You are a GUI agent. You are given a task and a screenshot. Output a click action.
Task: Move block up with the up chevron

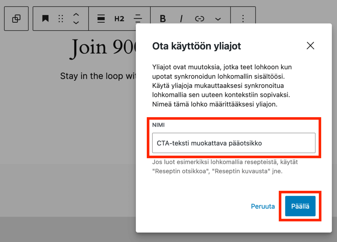pyautogui.click(x=76, y=15)
